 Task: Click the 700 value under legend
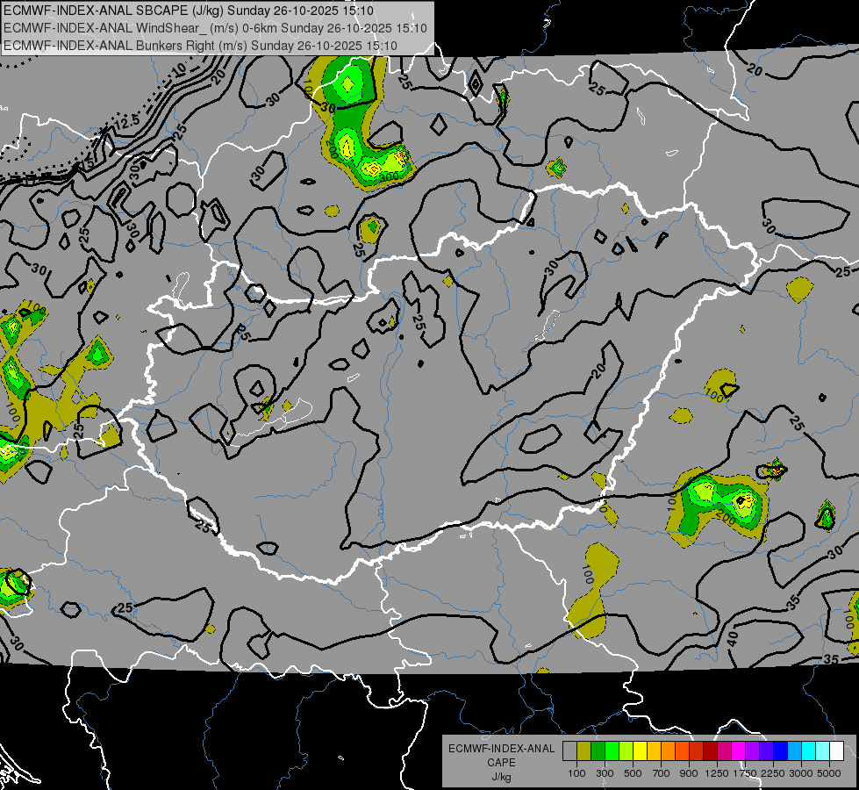(x=662, y=773)
